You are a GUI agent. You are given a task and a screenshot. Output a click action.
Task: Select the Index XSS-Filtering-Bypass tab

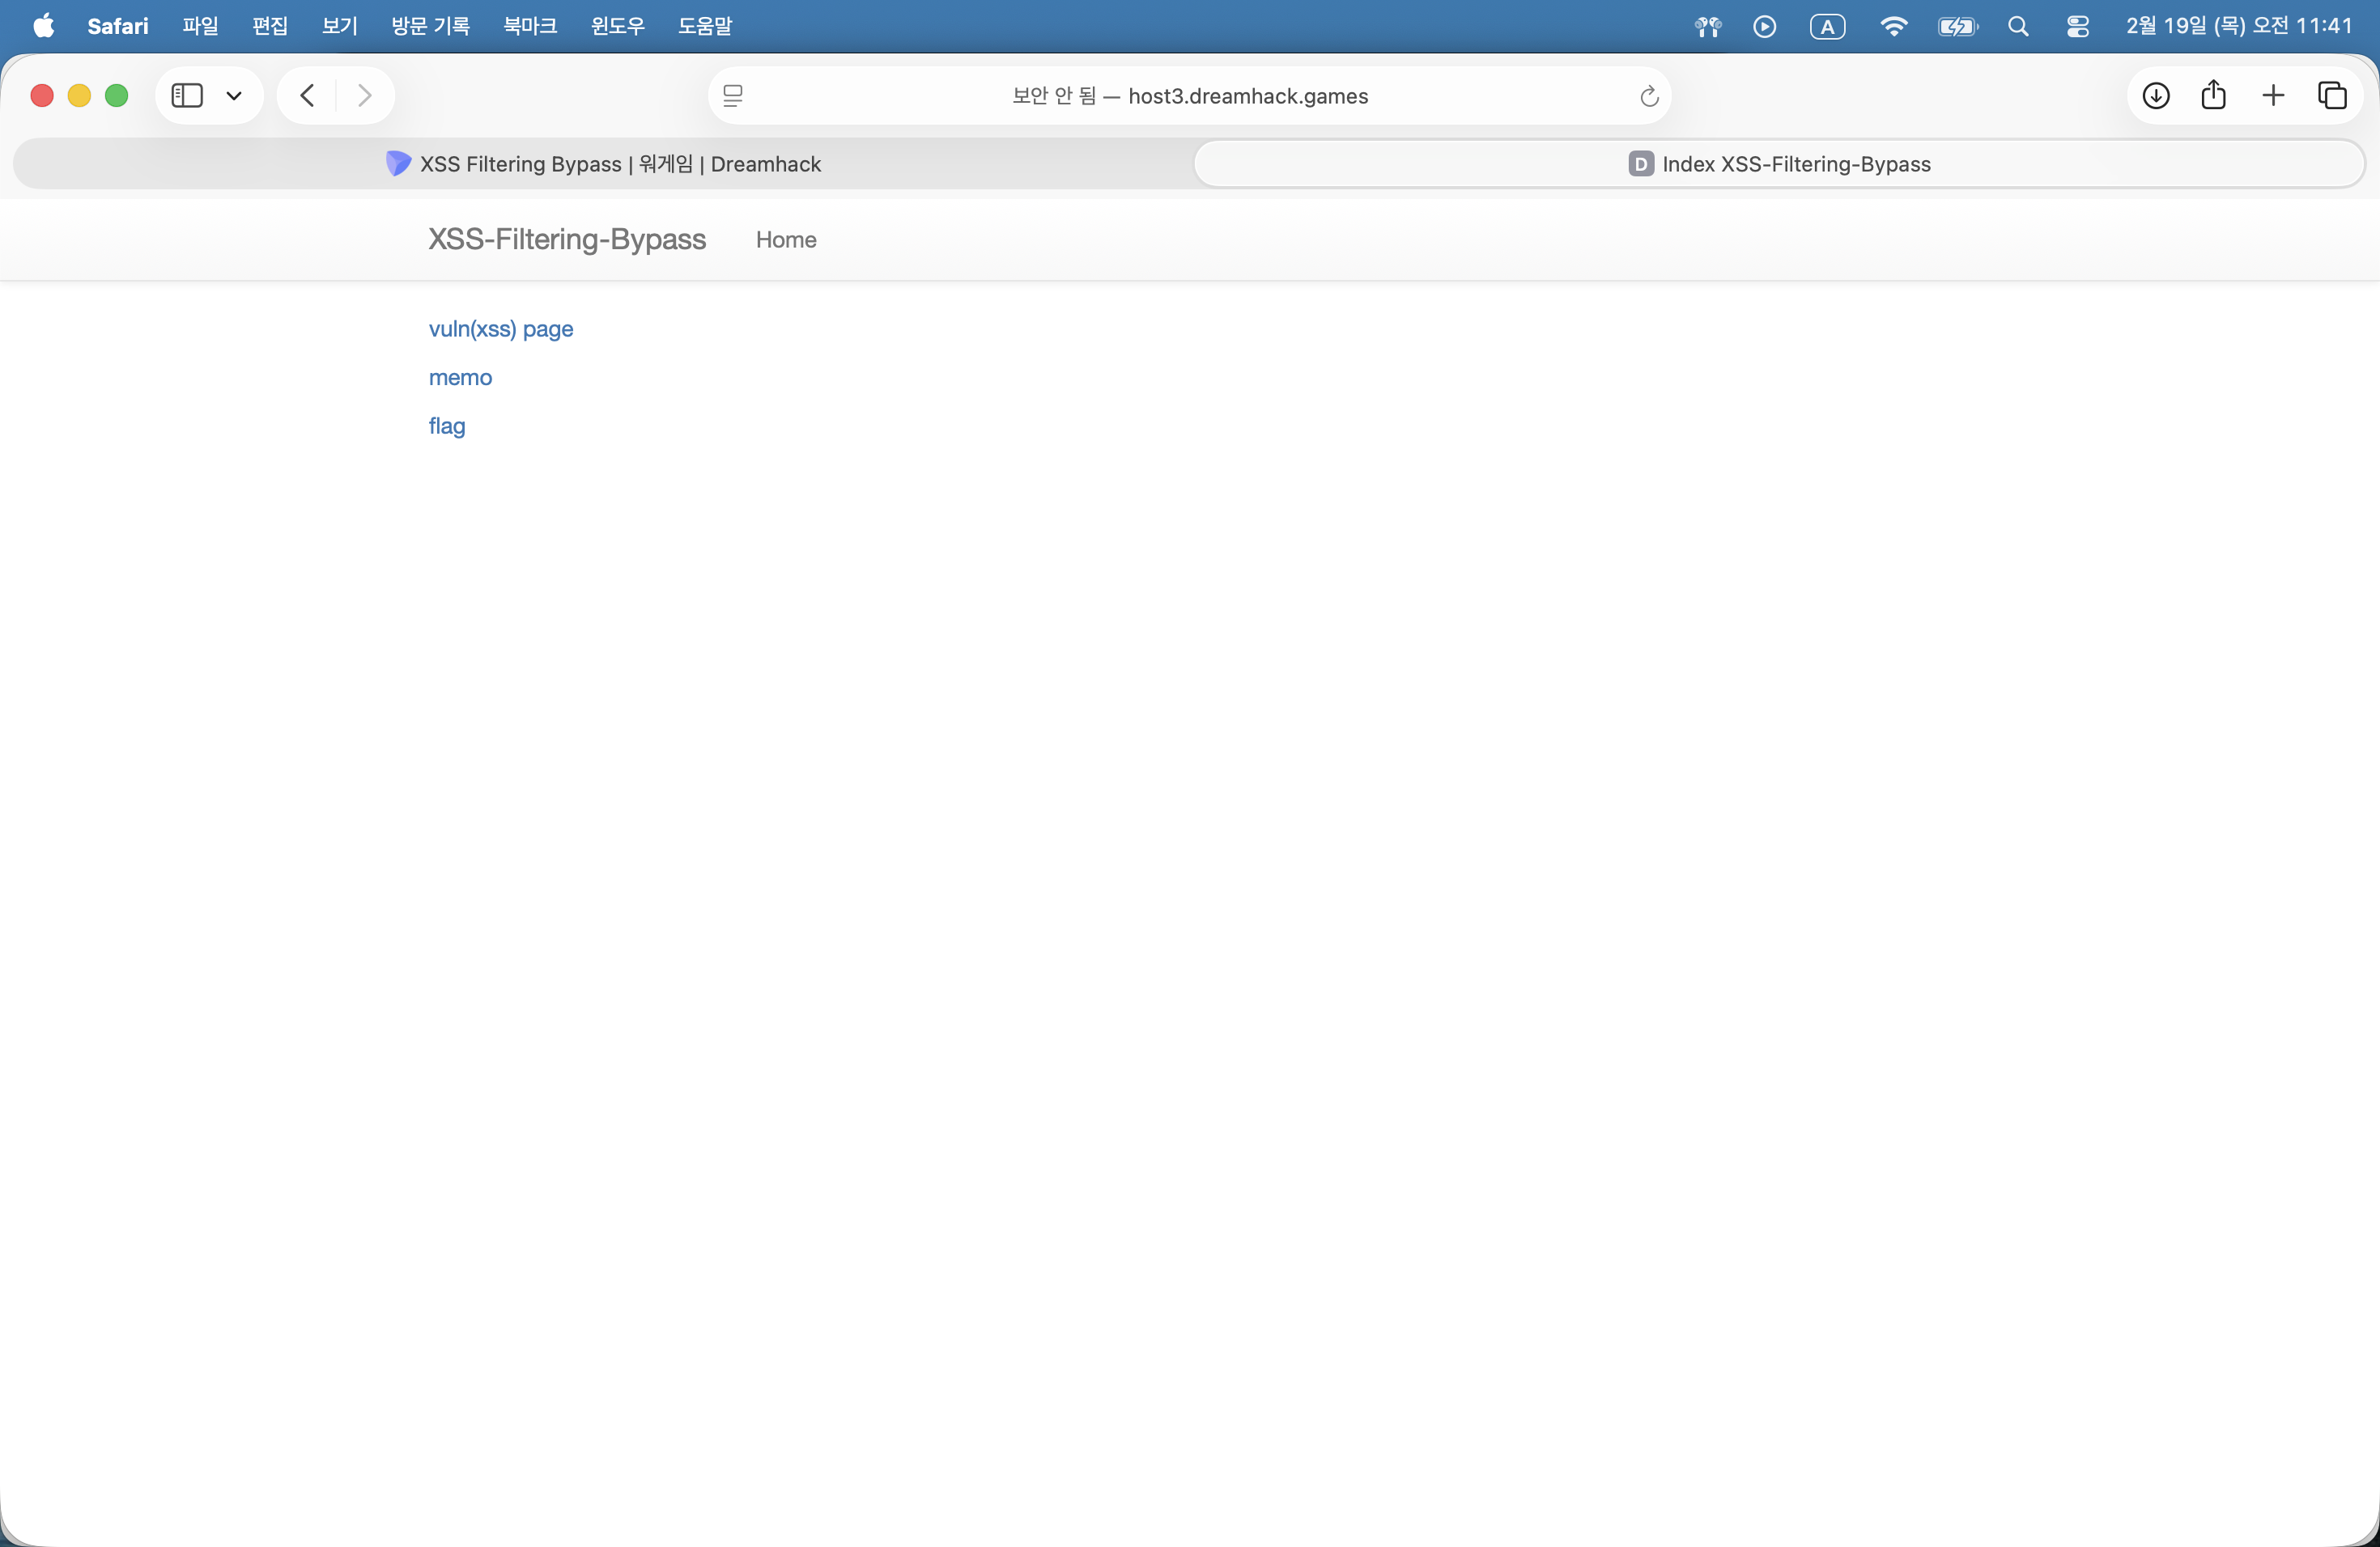point(1779,164)
